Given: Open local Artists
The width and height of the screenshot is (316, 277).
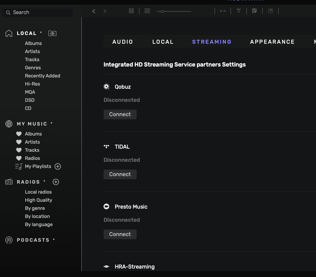Looking at the screenshot, I should (32, 52).
